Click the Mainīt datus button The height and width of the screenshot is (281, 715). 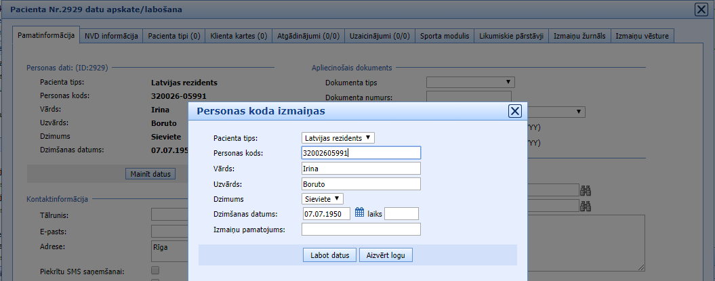[x=150, y=174]
